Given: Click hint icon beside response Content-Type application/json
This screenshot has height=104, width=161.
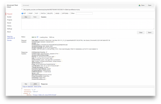Looking at the screenshot, I should click(59, 54).
